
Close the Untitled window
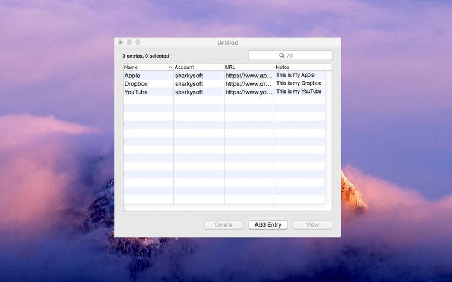120,42
